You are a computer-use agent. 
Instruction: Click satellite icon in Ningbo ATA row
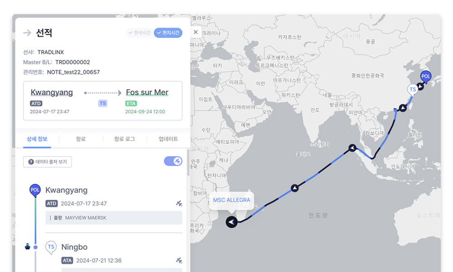179,260
